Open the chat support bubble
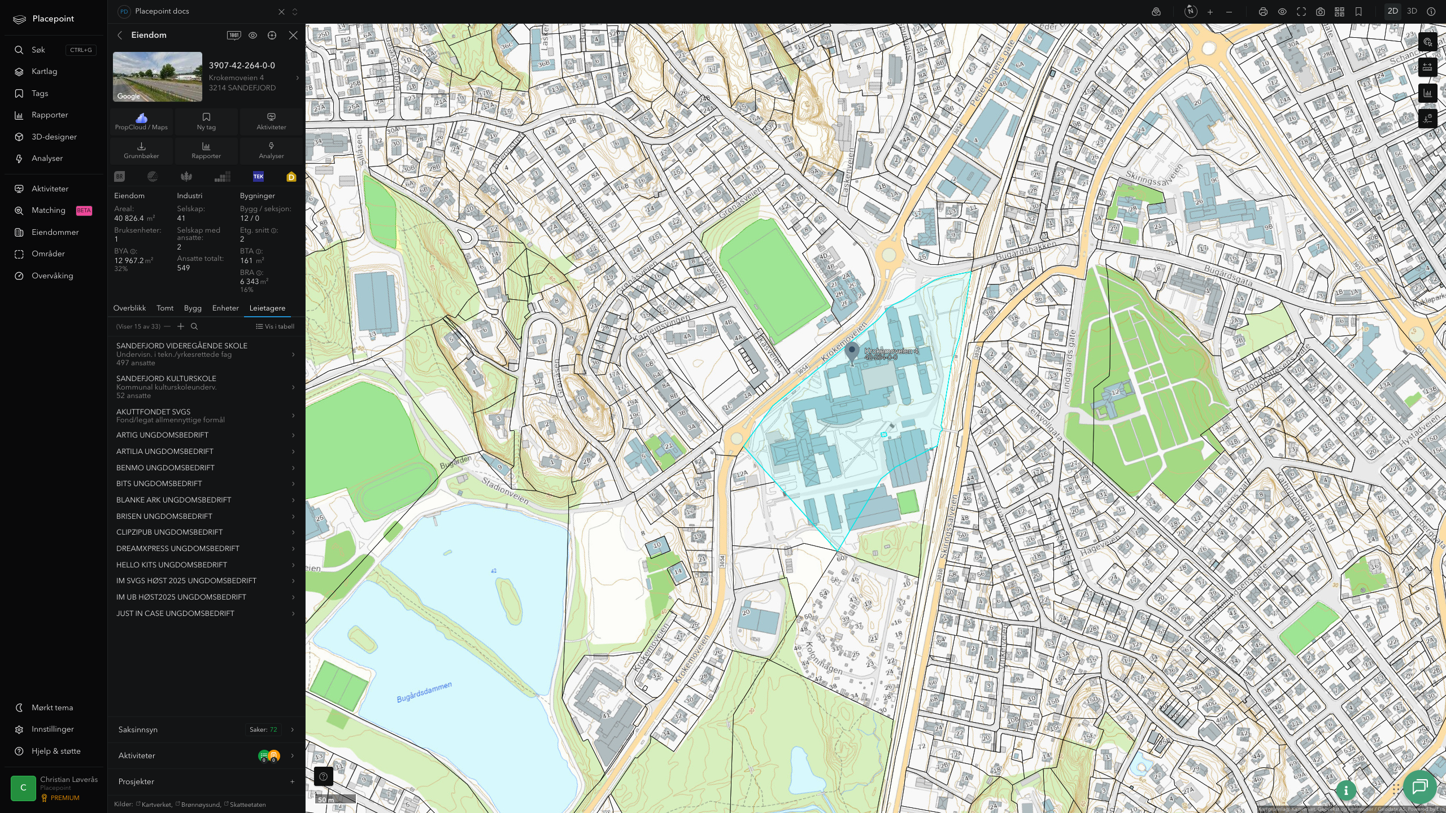Viewport: 1446px width, 813px height. [x=1419, y=786]
